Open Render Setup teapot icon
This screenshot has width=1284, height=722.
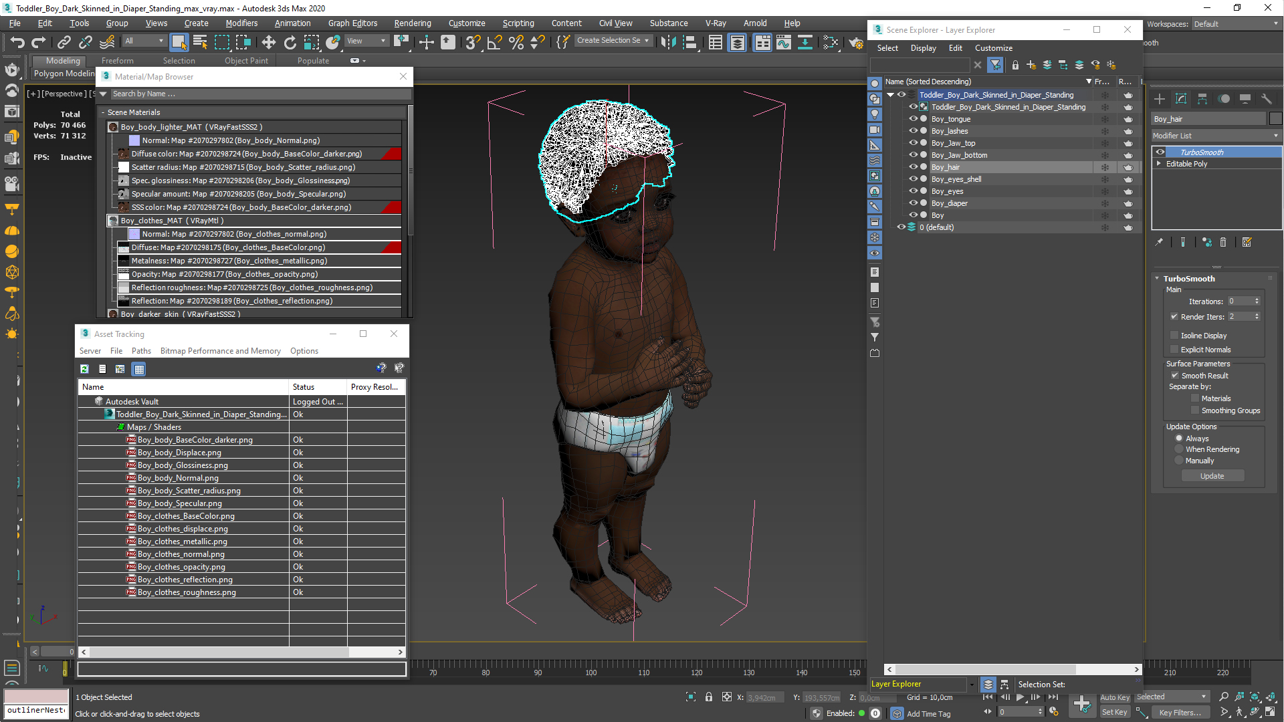[856, 43]
